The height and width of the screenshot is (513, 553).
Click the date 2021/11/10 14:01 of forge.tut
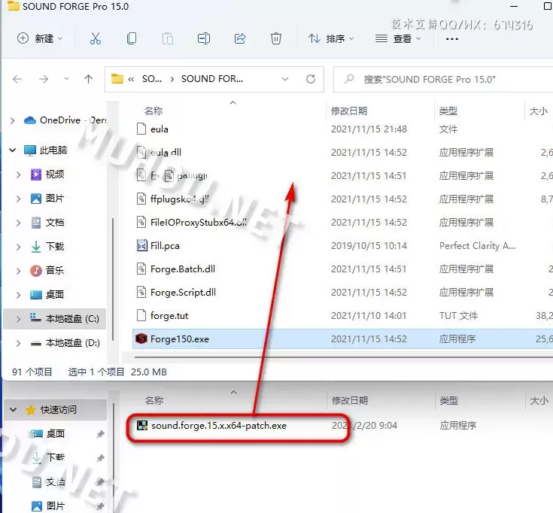(x=369, y=316)
